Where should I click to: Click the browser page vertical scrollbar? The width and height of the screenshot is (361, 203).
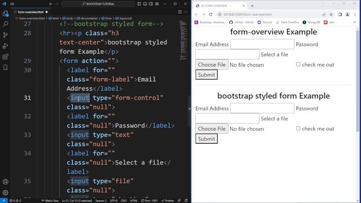click(358, 81)
